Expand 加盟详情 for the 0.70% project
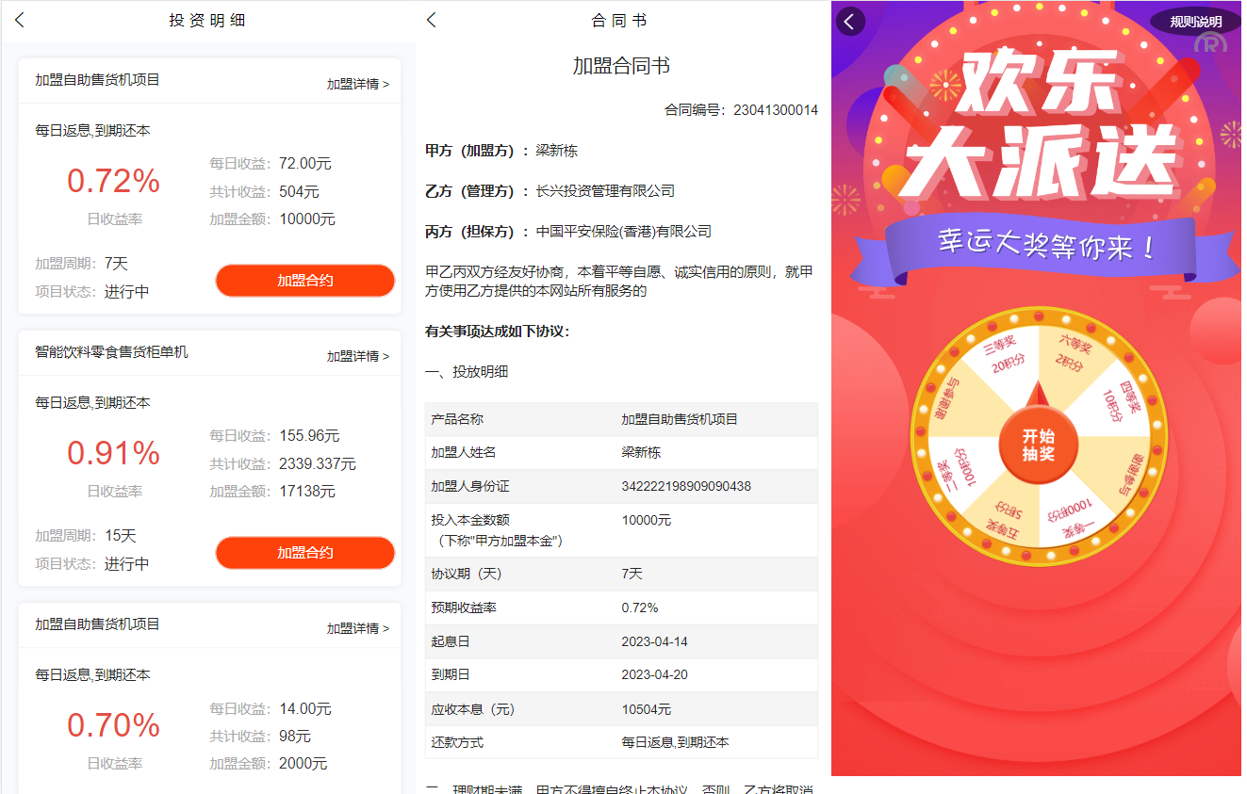 [x=357, y=628]
